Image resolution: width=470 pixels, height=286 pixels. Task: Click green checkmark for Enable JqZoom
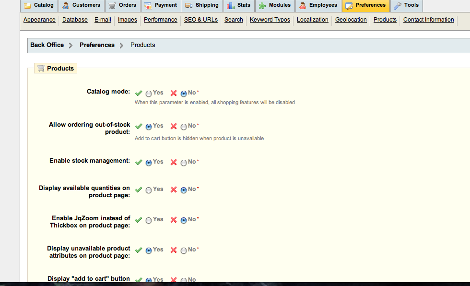click(139, 220)
